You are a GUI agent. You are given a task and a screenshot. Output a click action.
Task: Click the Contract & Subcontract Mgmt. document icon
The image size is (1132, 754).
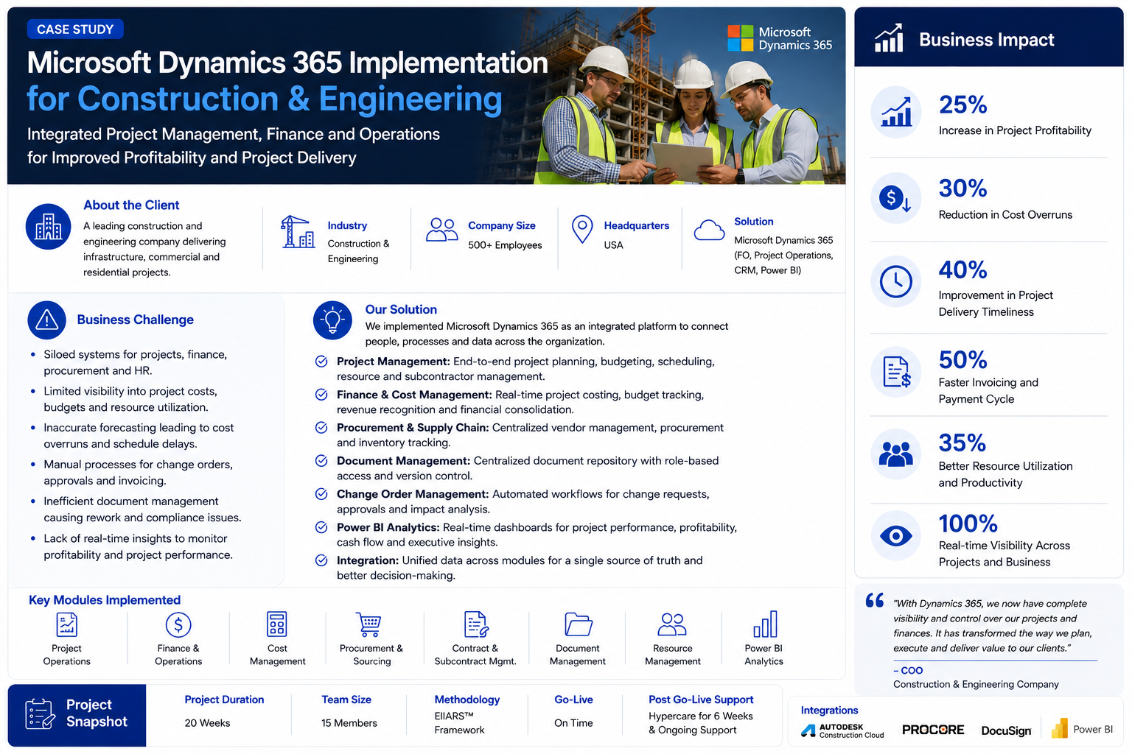point(476,624)
